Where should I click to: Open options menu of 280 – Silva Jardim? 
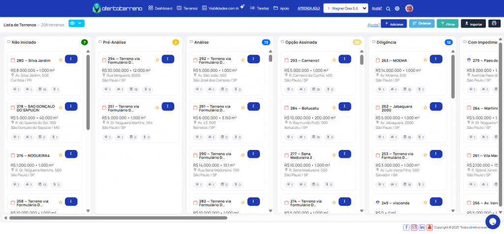coord(71,59)
